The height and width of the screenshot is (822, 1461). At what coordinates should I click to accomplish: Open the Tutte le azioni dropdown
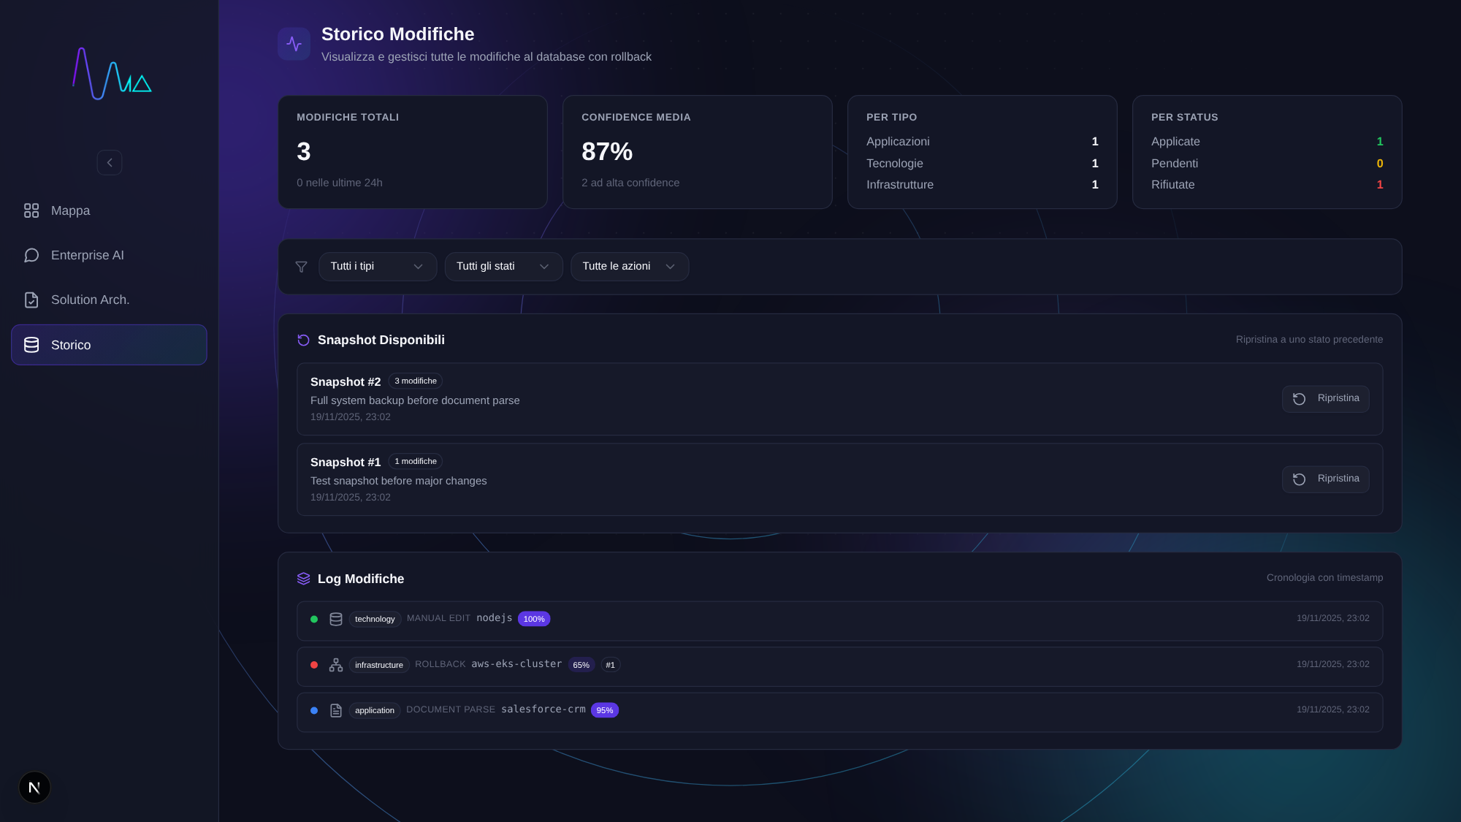(630, 267)
